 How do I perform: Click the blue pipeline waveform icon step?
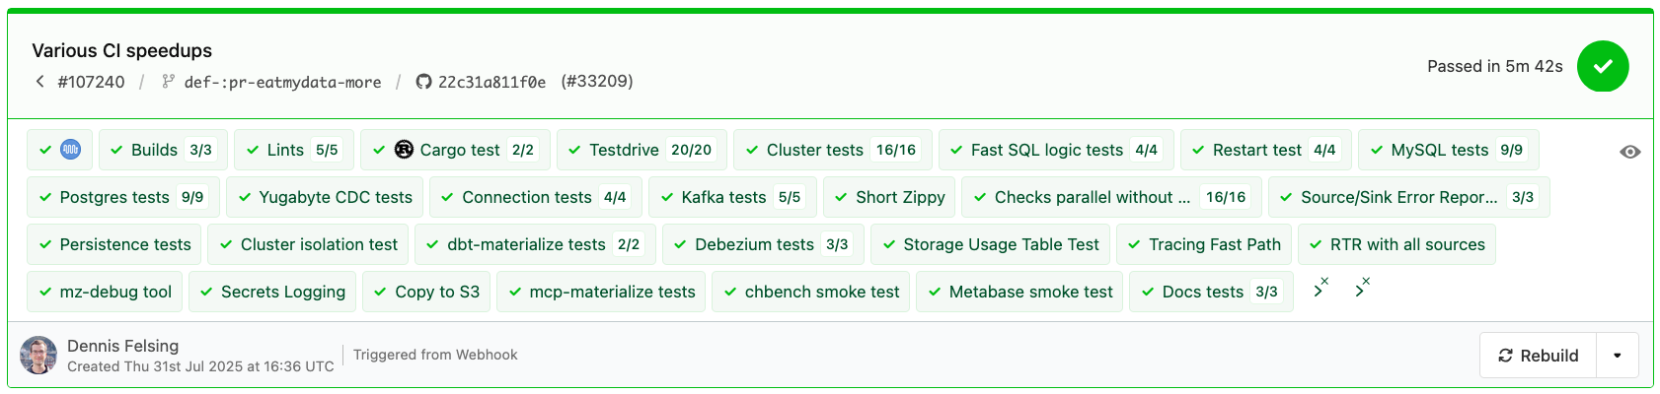coord(70,150)
